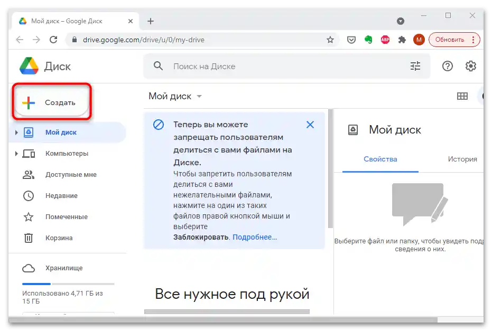Focus the Поиск на Диске search field
The width and height of the screenshot is (492, 331).
pos(286,66)
